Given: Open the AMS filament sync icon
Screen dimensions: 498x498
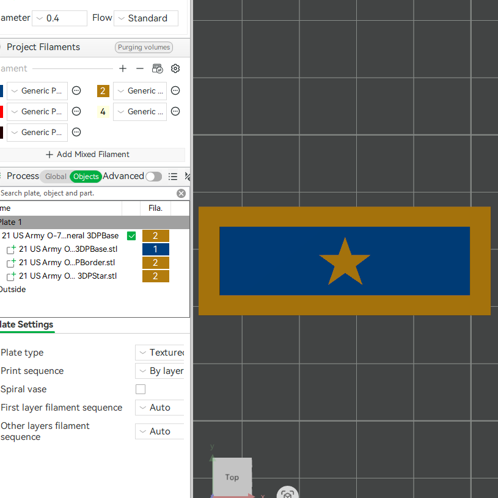Looking at the screenshot, I should coord(158,68).
